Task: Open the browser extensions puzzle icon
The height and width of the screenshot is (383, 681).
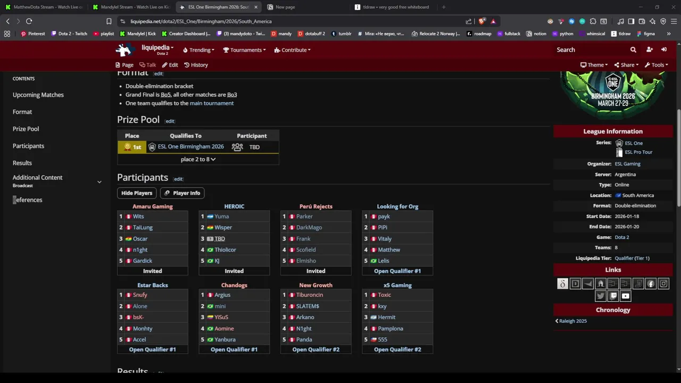Action: [x=593, y=21]
